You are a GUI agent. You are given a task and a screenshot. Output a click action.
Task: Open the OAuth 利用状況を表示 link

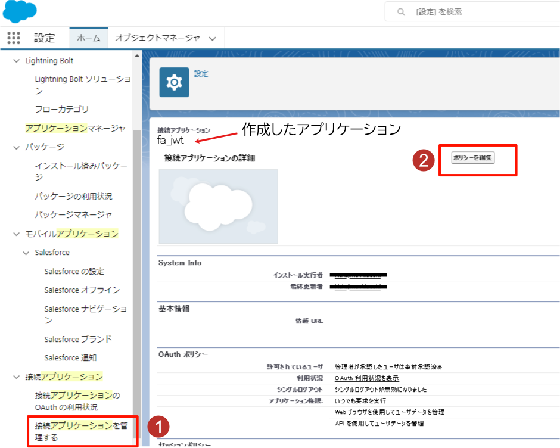(366, 378)
